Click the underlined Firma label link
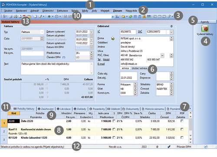 101,38
